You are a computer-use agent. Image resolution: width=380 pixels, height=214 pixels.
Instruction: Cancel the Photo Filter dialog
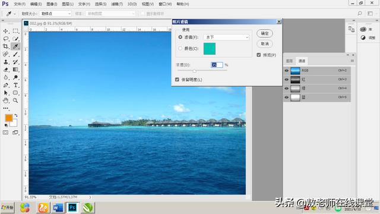coord(265,44)
